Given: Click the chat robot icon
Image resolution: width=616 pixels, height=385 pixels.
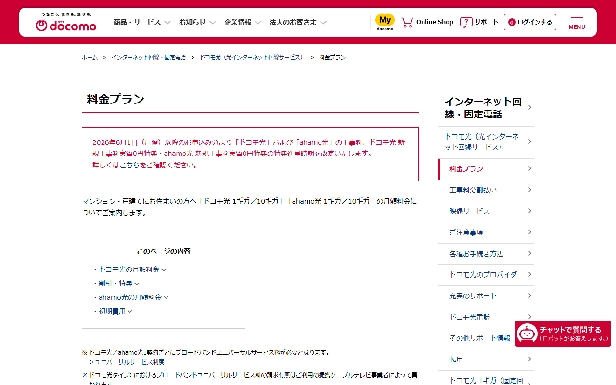Looking at the screenshot, I should 527,334.
